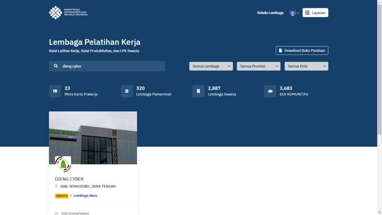Click the search field containing dieng cyber
The height and width of the screenshot is (215, 382).
click(112, 66)
